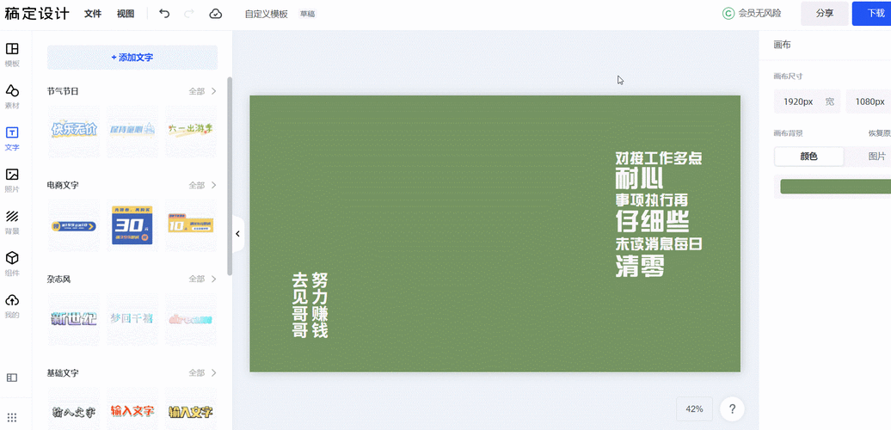Open the green canvas background color swatch

[x=835, y=187]
